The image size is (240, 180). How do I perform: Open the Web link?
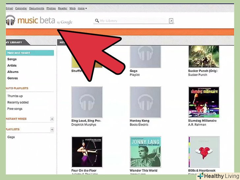click(x=73, y=8)
